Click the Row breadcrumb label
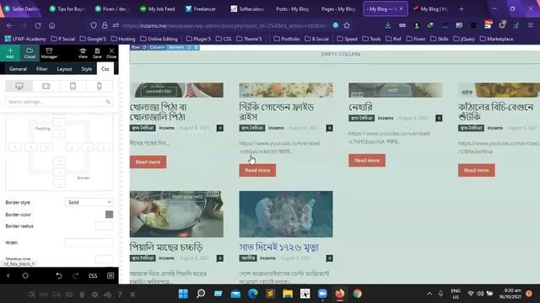Viewport: 540px width, 303px height. [x=136, y=47]
